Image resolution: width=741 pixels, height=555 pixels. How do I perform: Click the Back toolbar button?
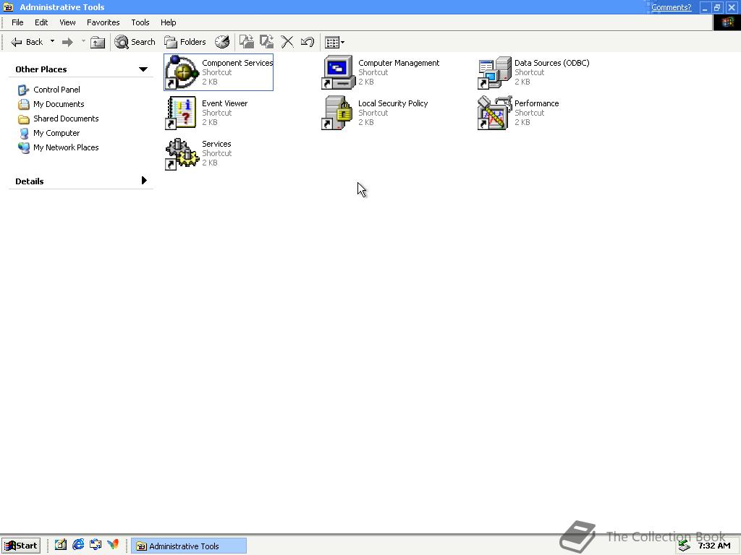pos(27,42)
